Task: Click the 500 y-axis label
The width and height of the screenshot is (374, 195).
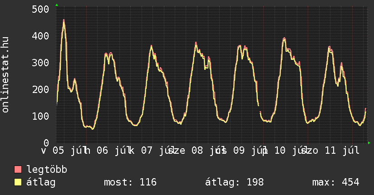Action: [x=40, y=10]
